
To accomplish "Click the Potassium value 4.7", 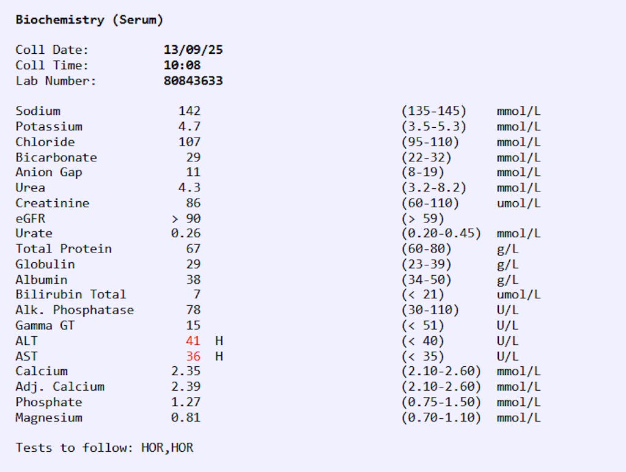I will [190, 127].
